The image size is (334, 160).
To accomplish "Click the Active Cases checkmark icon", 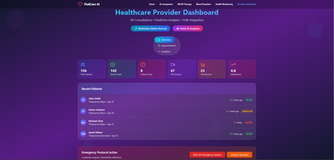I will point(113,65).
